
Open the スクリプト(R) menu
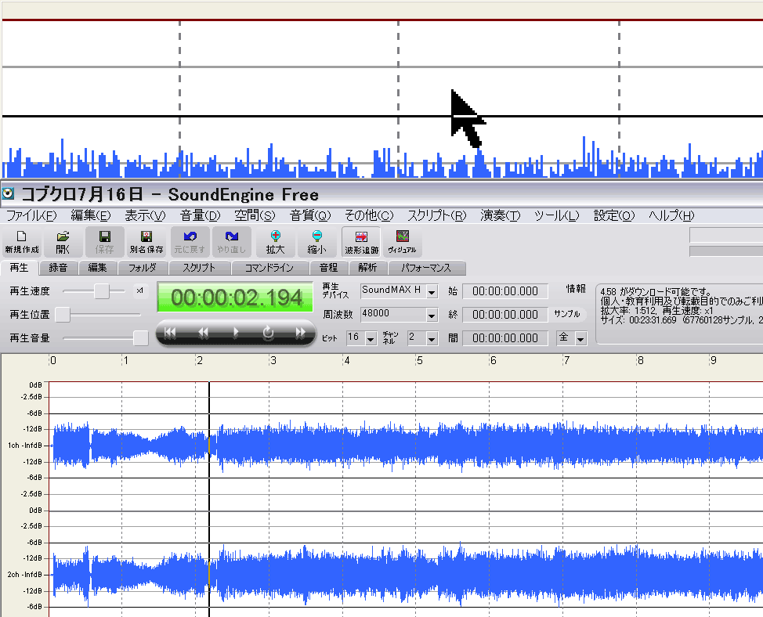tap(437, 215)
